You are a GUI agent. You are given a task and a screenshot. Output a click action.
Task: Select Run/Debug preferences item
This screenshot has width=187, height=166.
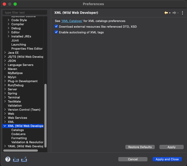16,85
